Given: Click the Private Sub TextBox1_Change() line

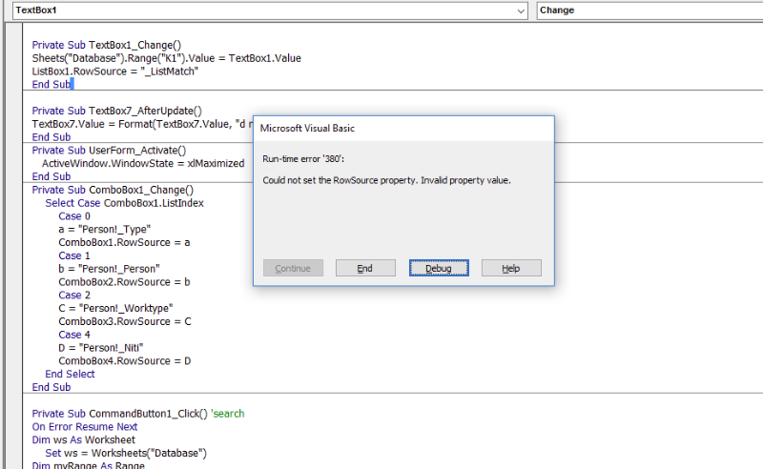Looking at the screenshot, I should coord(106,45).
